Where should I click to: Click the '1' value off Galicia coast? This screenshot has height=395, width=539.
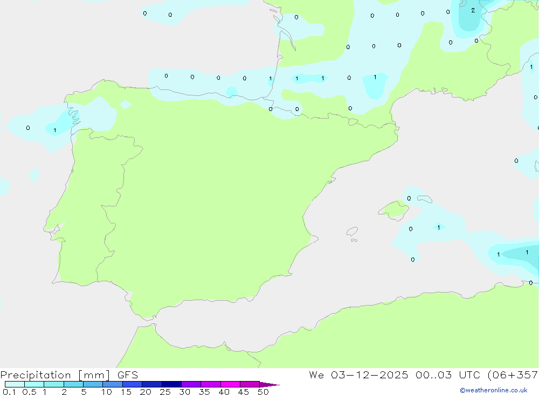54,130
